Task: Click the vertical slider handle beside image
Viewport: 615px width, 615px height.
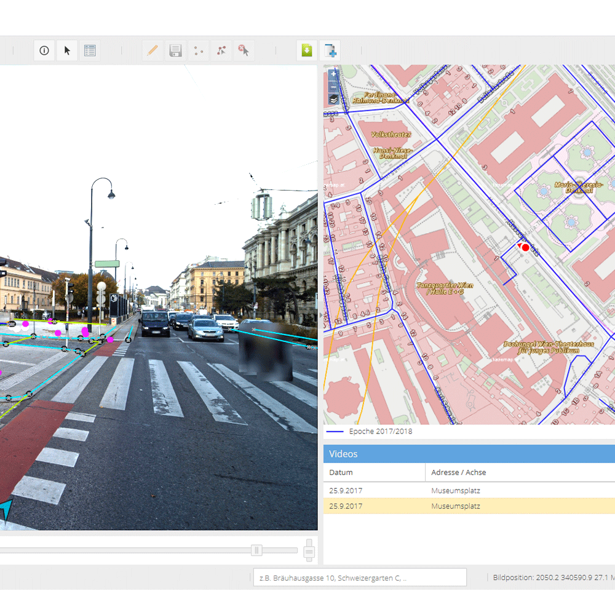Action: pos(309,550)
